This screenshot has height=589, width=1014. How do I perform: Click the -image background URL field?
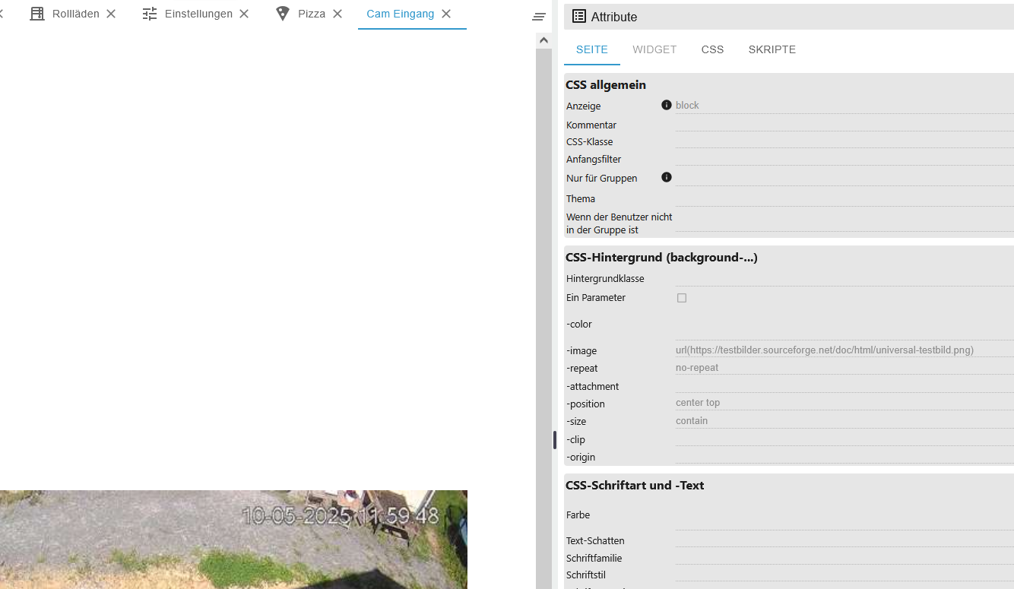pos(844,350)
